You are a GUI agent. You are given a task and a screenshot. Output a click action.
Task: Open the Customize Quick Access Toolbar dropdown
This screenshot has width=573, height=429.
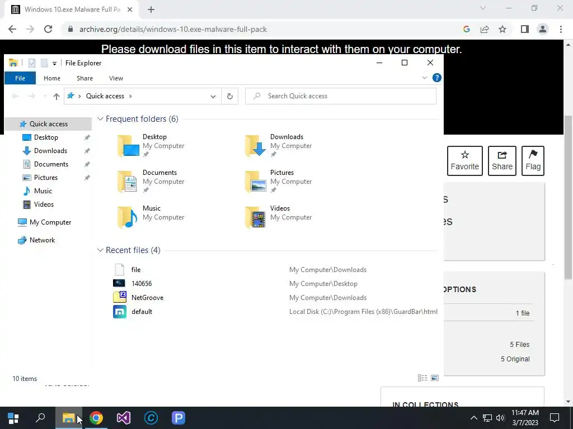click(54, 63)
